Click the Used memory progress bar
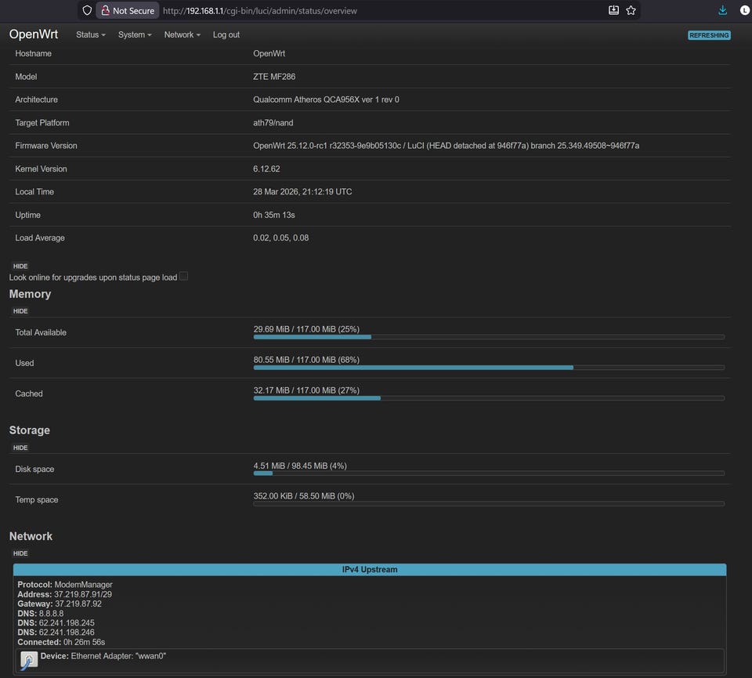 point(489,368)
